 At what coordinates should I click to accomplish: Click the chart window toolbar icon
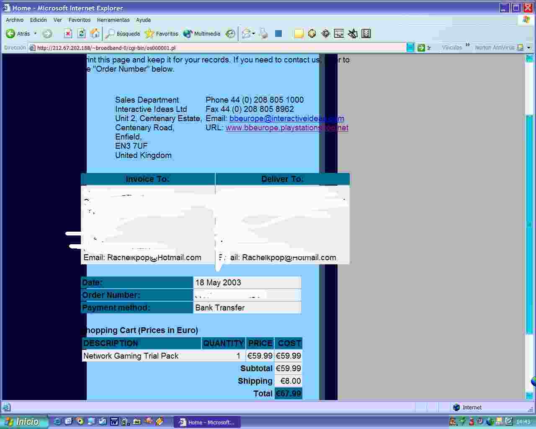[x=339, y=34]
